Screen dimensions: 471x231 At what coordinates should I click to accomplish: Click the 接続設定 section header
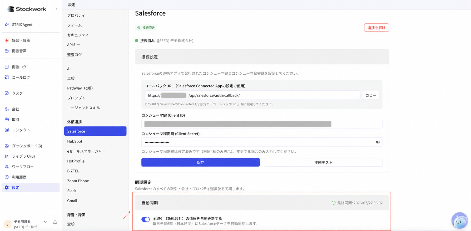click(262, 57)
